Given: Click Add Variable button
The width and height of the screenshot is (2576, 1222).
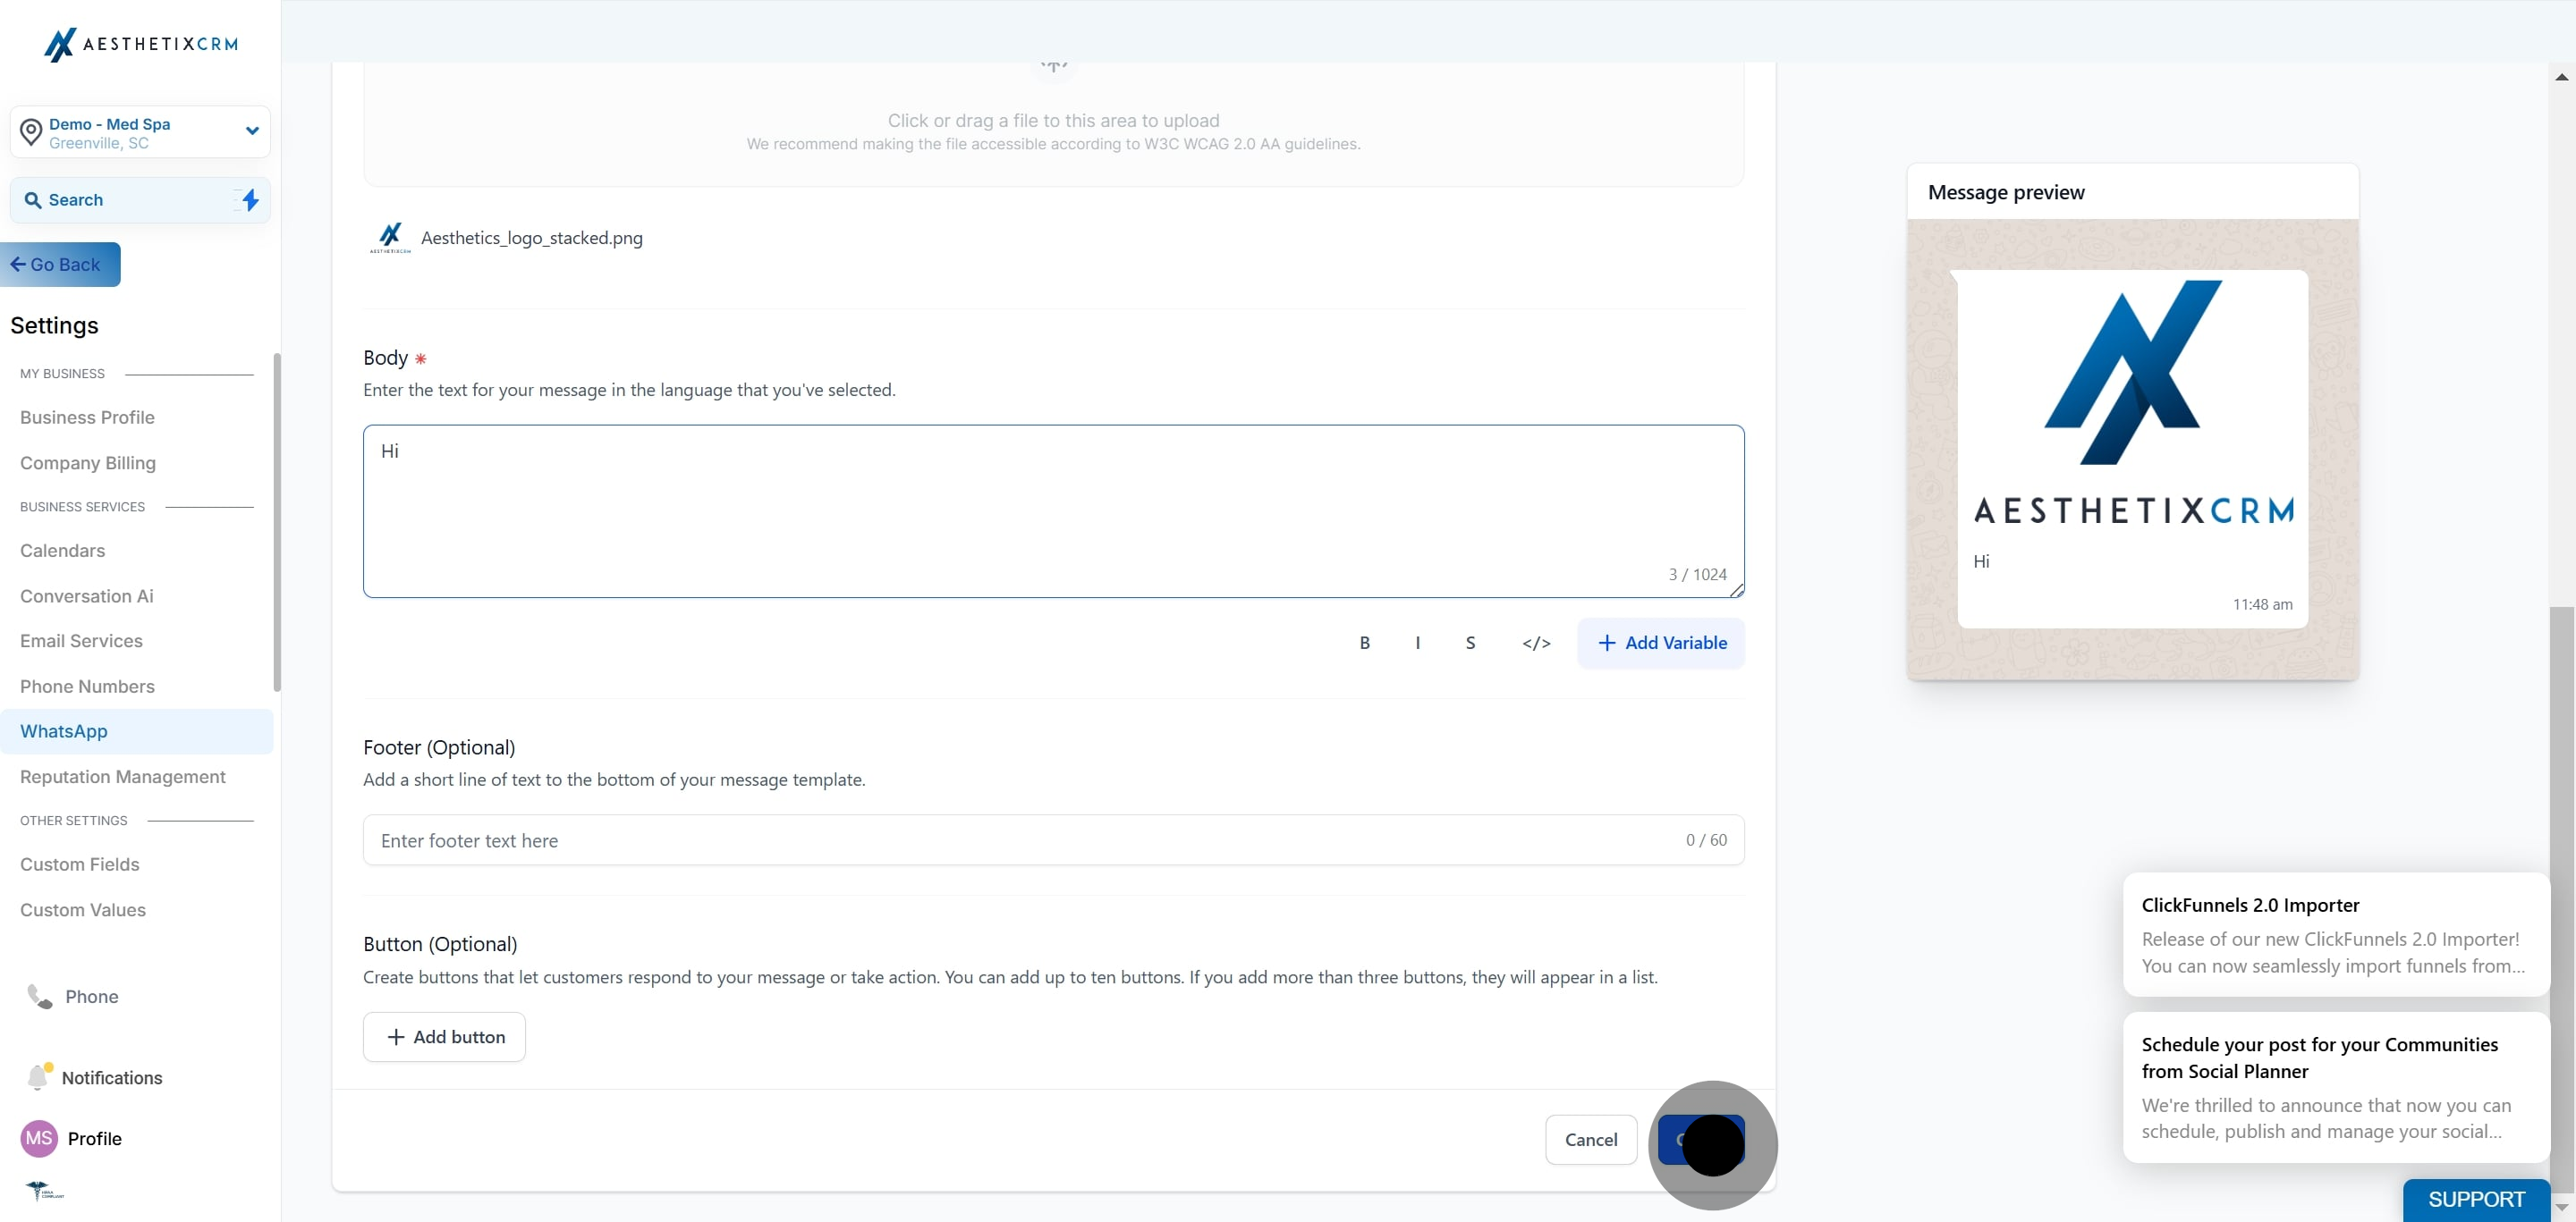Looking at the screenshot, I should coord(1661,643).
